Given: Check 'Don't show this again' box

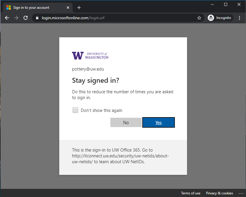Looking at the screenshot, I should click(75, 110).
